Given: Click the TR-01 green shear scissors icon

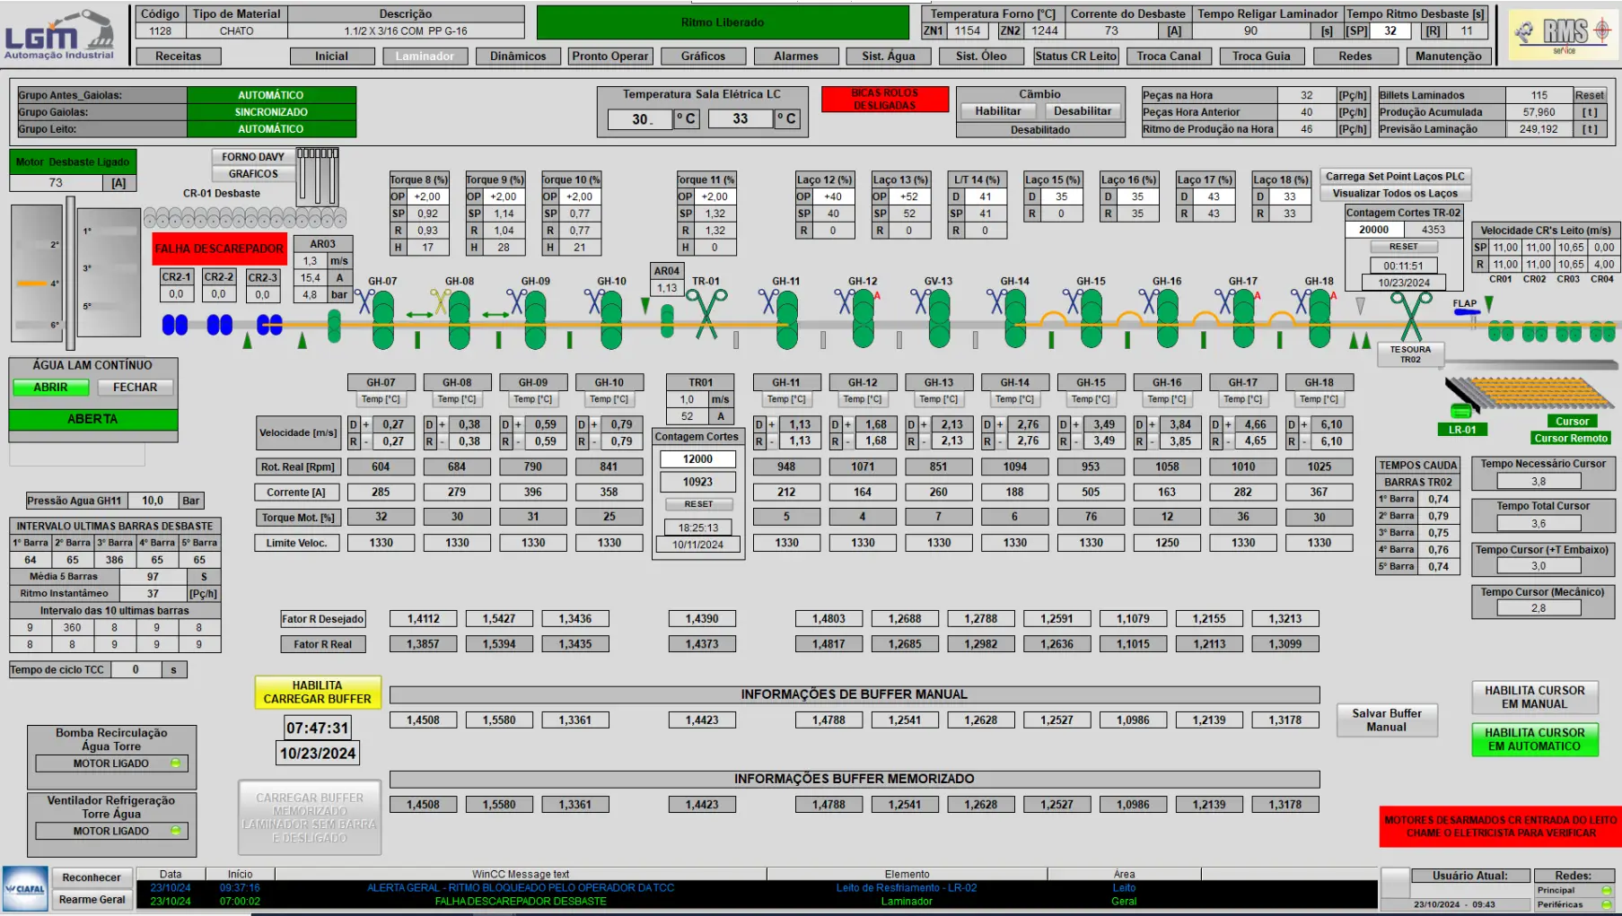Looking at the screenshot, I should tap(706, 314).
